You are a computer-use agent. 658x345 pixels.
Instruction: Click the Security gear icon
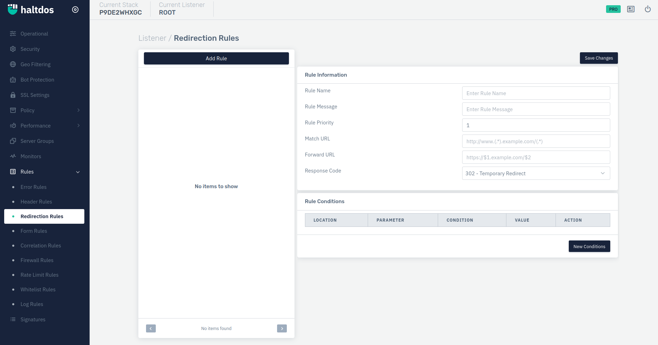[13, 49]
